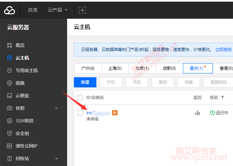Click the green power icon beside 运行中
Viewport: 233px width, 166px height.
(x=212, y=112)
